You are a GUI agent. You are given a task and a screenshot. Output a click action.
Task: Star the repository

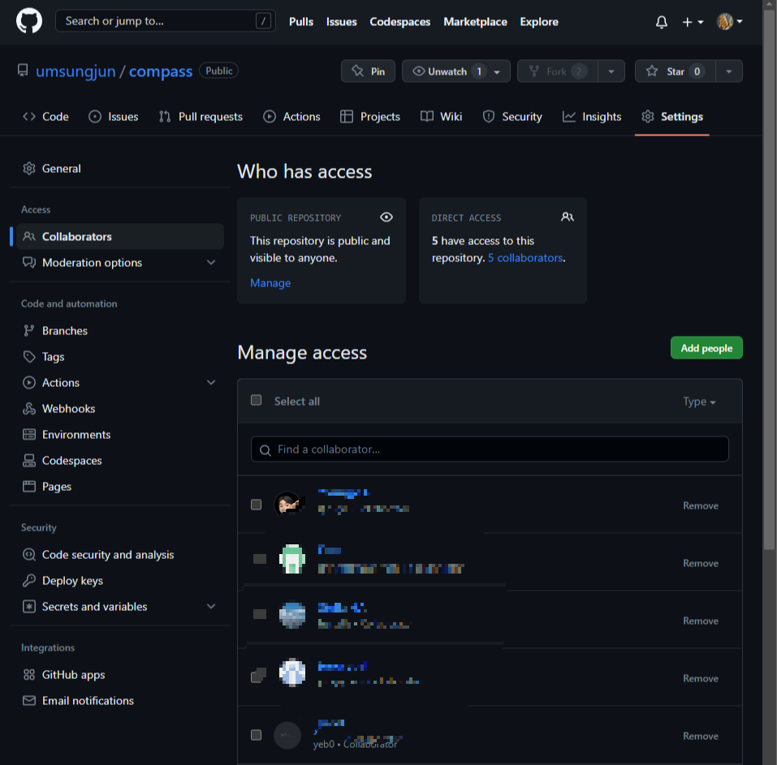pyautogui.click(x=675, y=71)
